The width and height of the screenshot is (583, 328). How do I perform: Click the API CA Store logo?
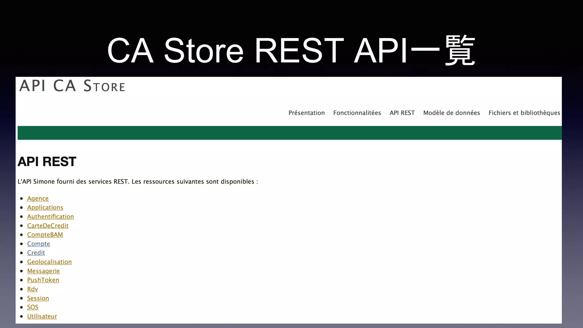point(72,86)
